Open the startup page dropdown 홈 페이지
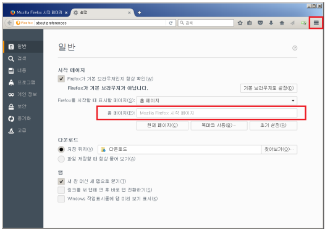This screenshot has height=229, width=325. pos(217,101)
